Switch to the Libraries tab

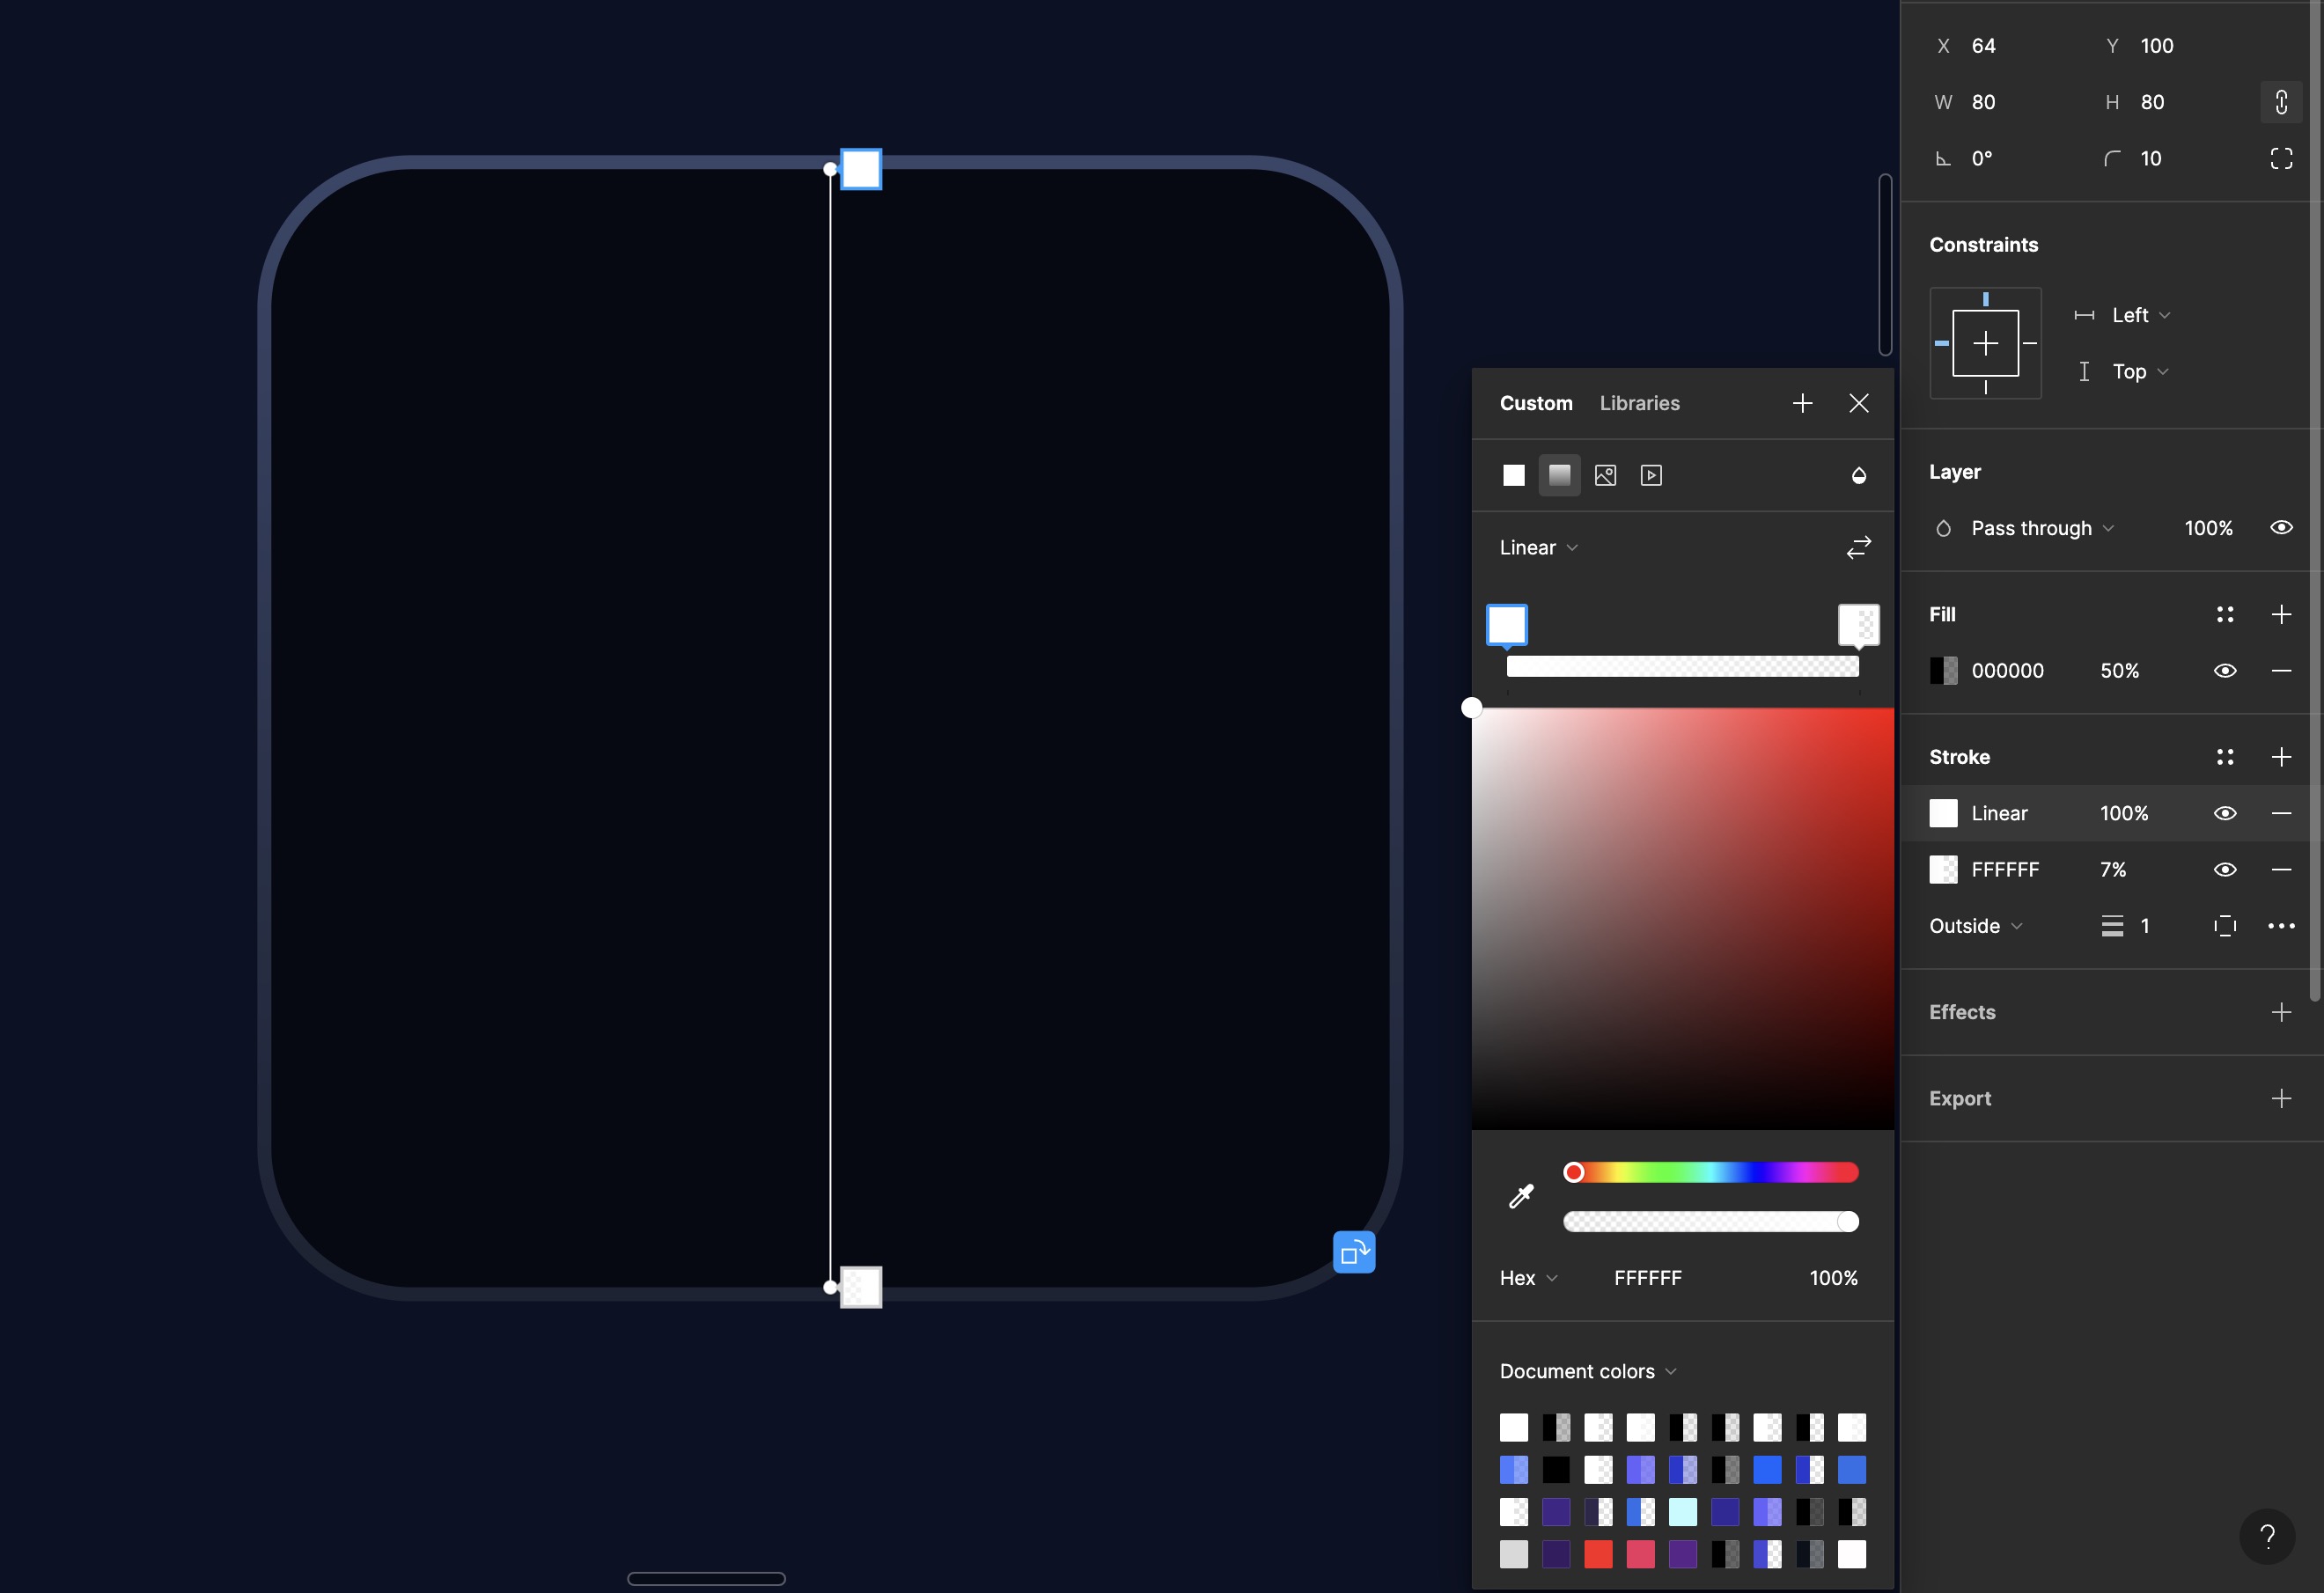pos(1639,403)
